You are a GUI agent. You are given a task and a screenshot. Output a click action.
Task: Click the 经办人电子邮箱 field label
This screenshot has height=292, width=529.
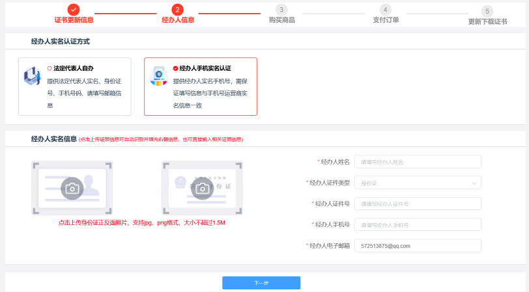tap(330, 246)
